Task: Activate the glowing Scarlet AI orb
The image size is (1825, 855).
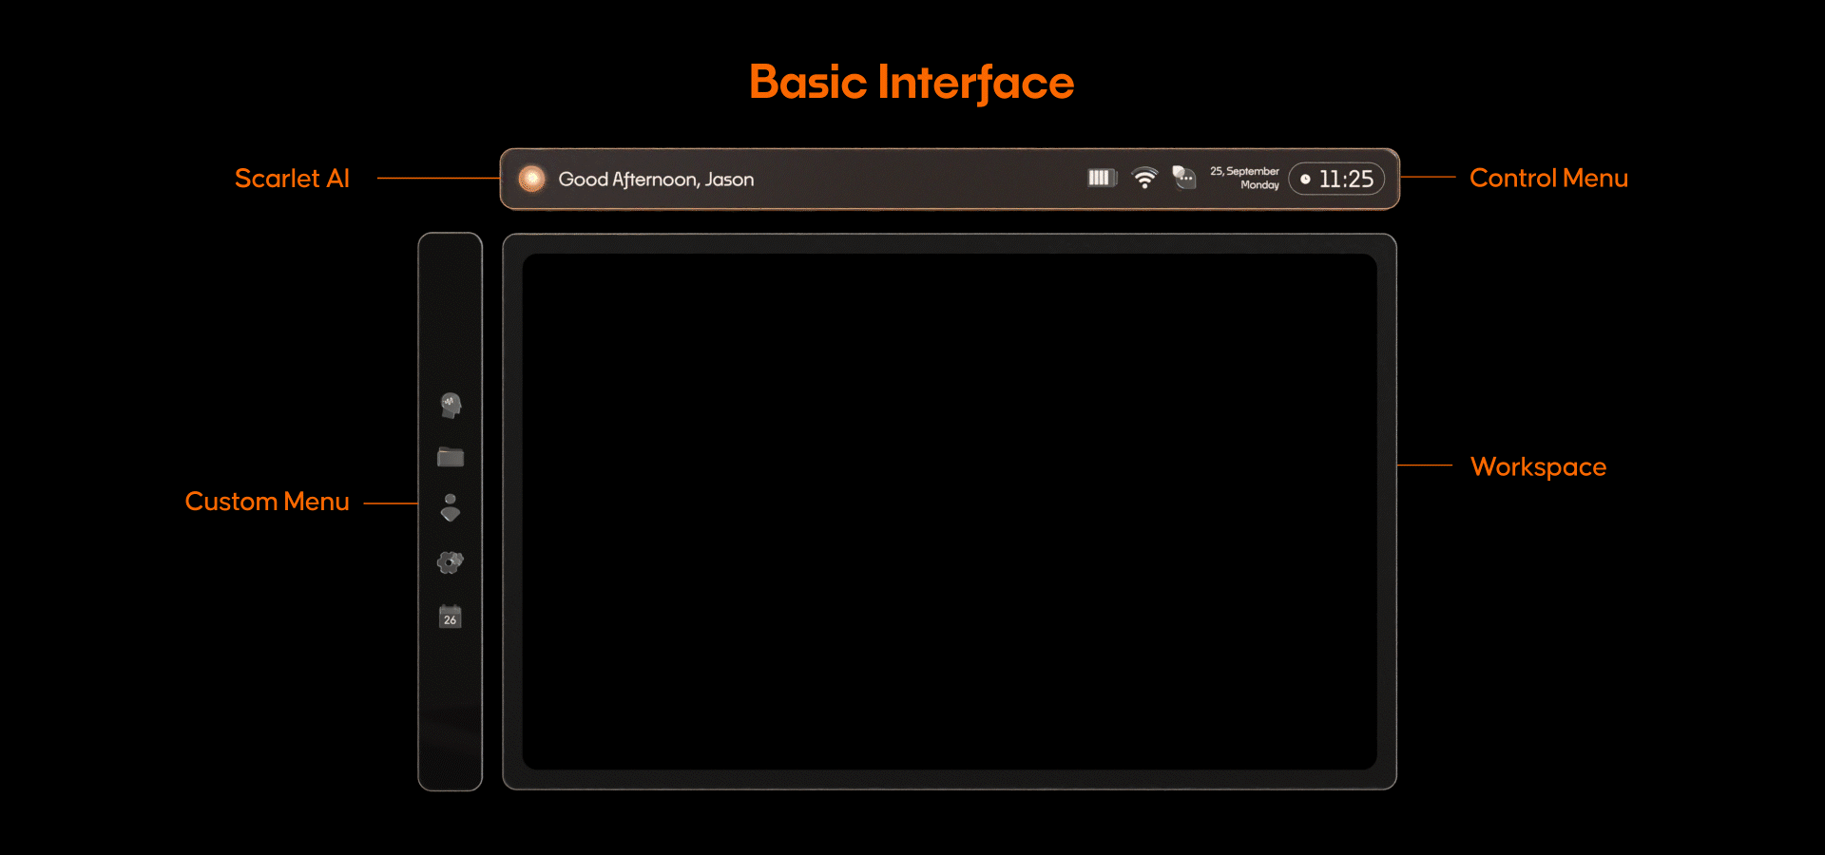Action: click(x=532, y=179)
